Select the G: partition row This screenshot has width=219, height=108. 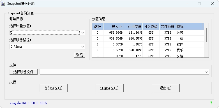(147, 56)
